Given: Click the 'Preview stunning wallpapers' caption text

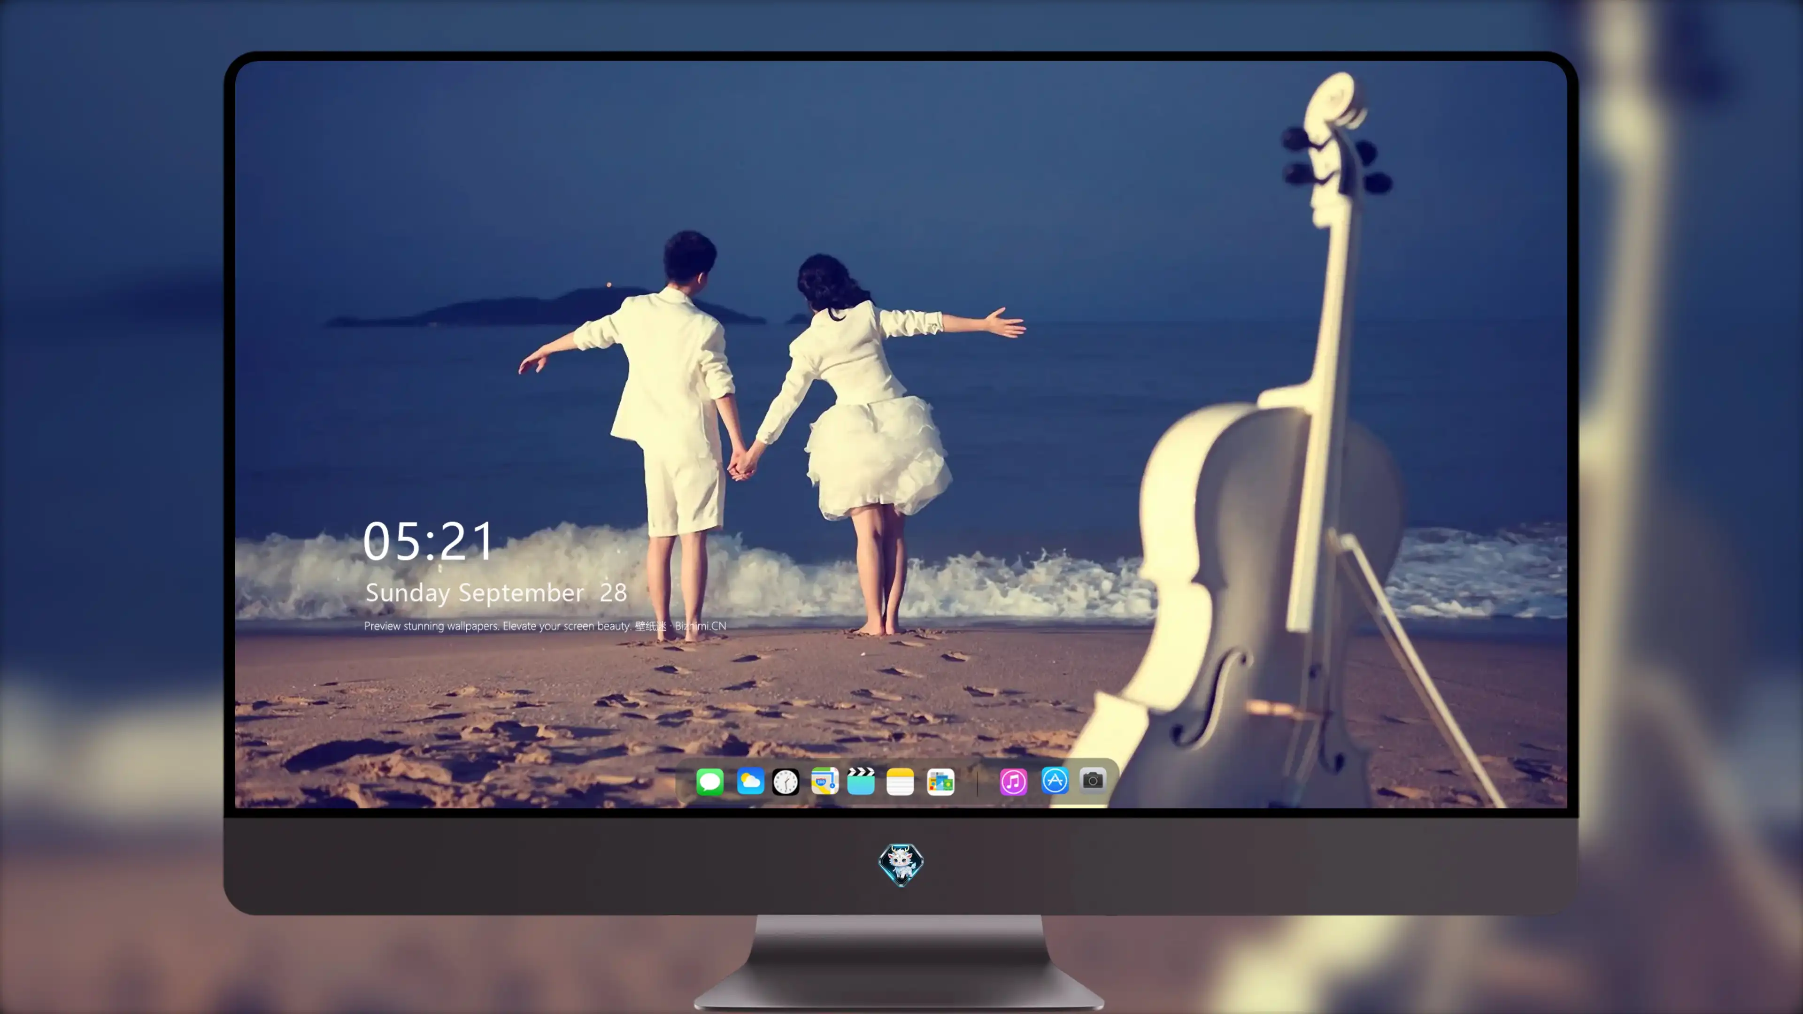Looking at the screenshot, I should click(545, 626).
